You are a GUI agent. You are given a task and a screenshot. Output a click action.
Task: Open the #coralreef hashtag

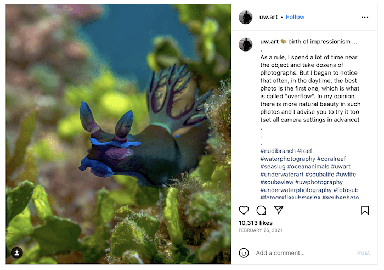tap(331, 159)
